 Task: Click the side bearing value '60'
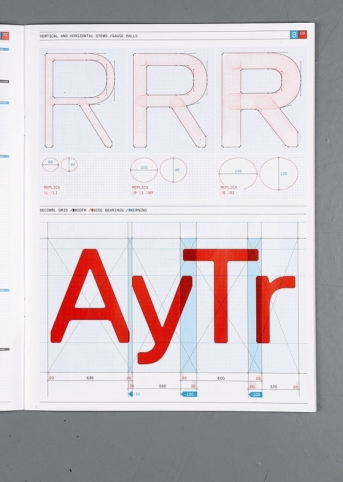coord(252,387)
